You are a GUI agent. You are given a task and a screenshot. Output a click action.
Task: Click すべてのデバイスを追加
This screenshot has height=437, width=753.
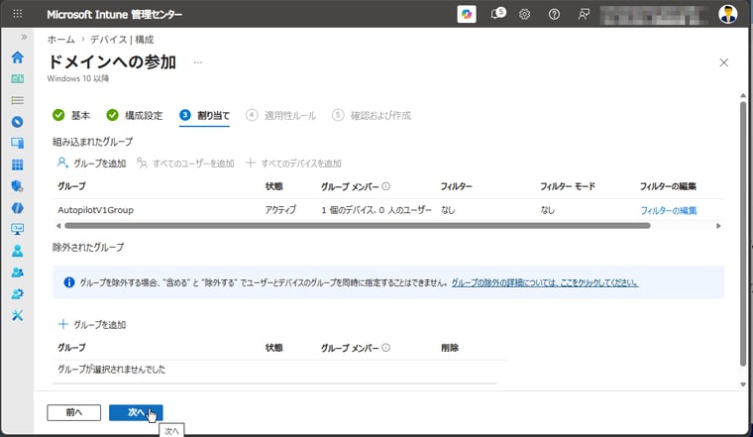coord(293,164)
